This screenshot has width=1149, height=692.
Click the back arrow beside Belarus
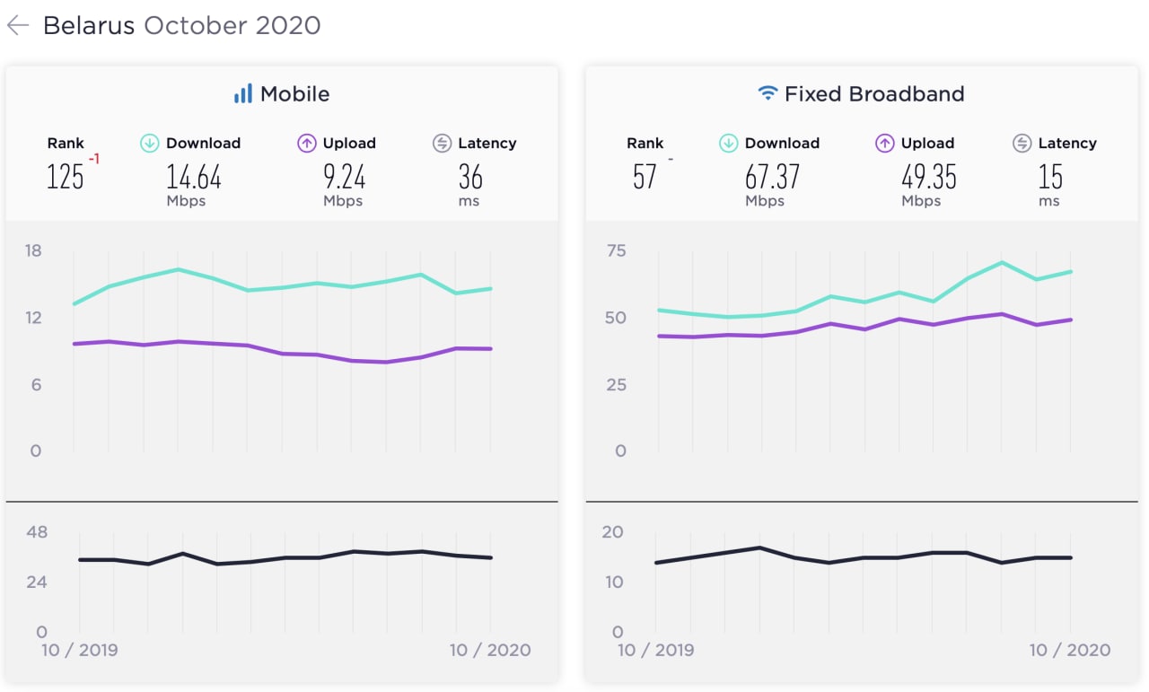click(18, 25)
